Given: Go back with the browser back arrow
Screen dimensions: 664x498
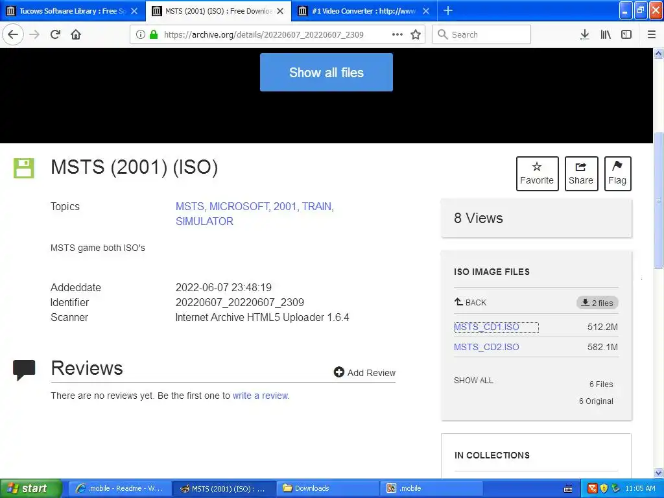Looking at the screenshot, I should click(x=13, y=34).
